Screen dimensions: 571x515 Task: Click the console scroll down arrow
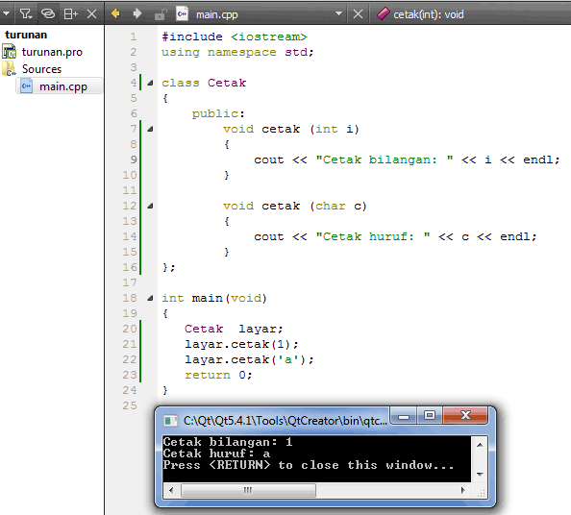click(x=480, y=474)
